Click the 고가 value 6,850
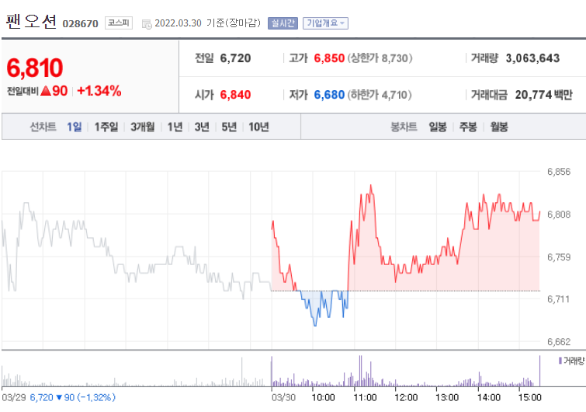This screenshot has width=586, height=412. (329, 58)
